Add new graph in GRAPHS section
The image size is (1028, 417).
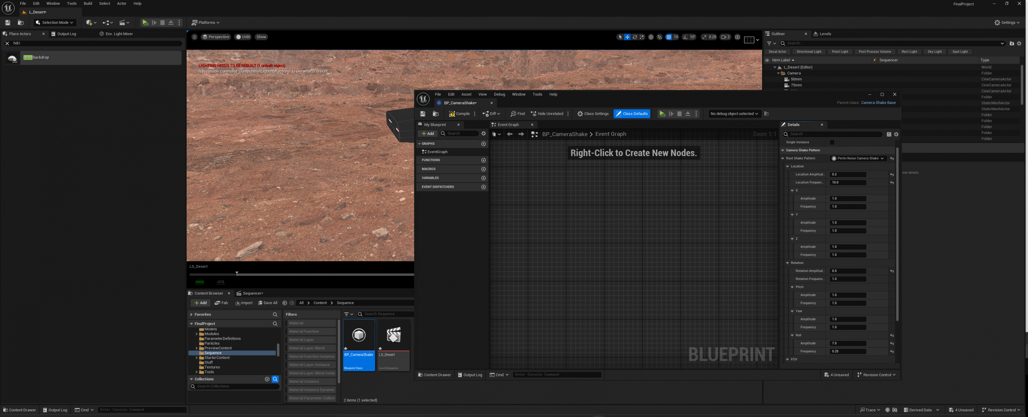click(x=483, y=144)
